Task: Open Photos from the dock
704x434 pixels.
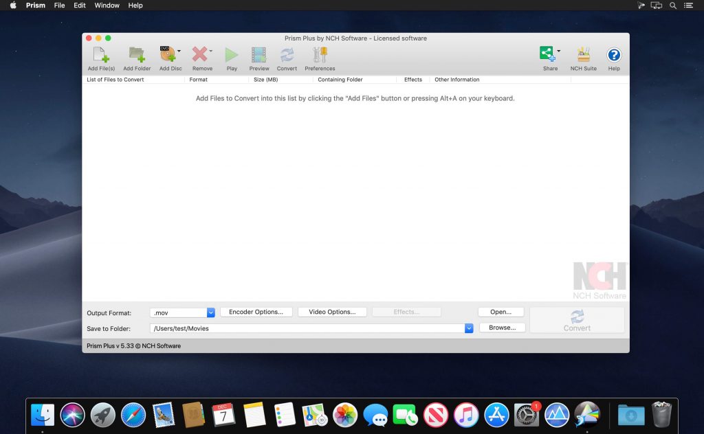Action: (x=345, y=415)
